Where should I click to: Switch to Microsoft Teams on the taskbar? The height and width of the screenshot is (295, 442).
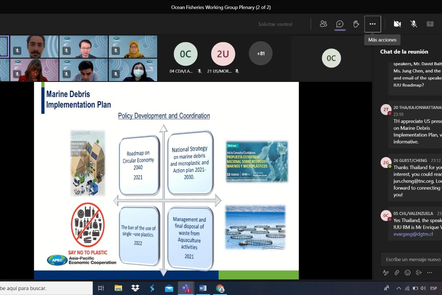[x=186, y=288]
